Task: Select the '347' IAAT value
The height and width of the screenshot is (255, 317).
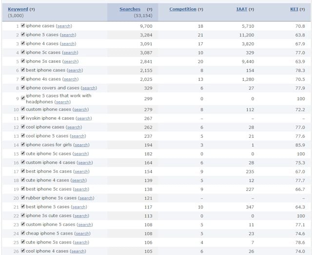Action: 250,207
